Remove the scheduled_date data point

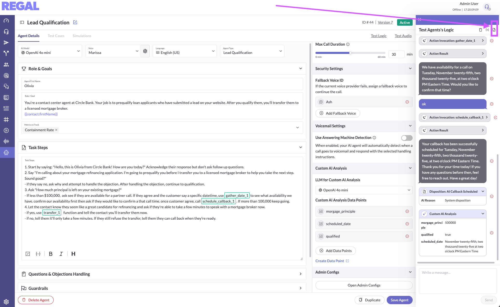click(407, 224)
